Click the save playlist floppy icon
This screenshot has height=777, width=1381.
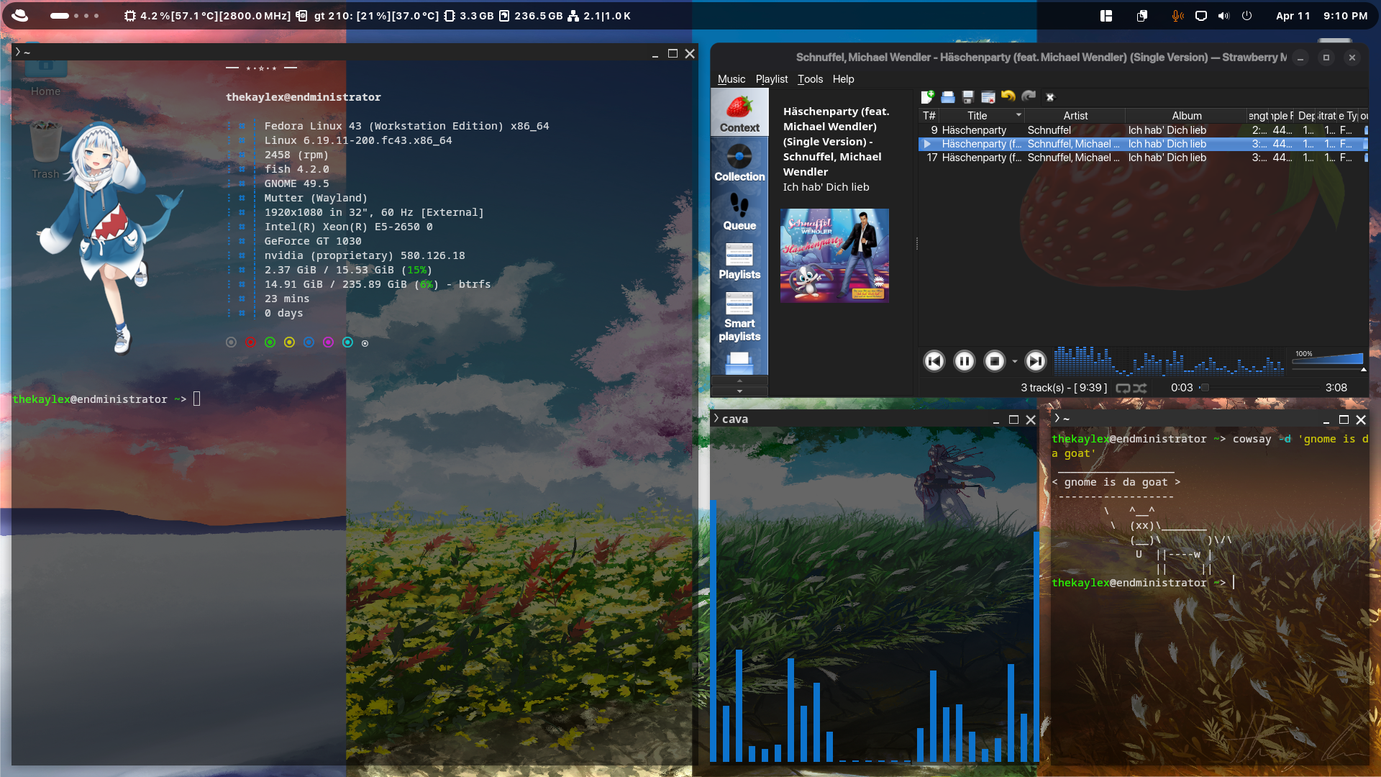pyautogui.click(x=967, y=96)
